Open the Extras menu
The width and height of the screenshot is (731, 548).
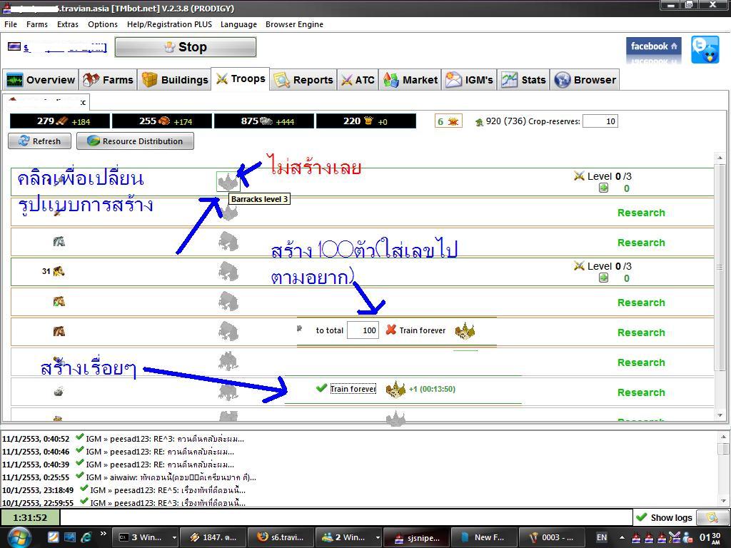pyautogui.click(x=68, y=24)
